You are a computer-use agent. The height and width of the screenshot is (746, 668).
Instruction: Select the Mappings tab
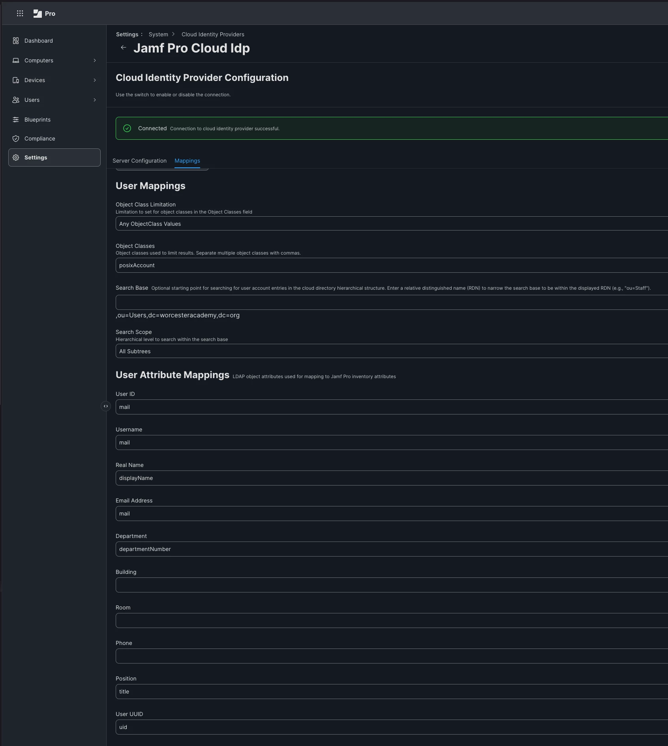[187, 161]
